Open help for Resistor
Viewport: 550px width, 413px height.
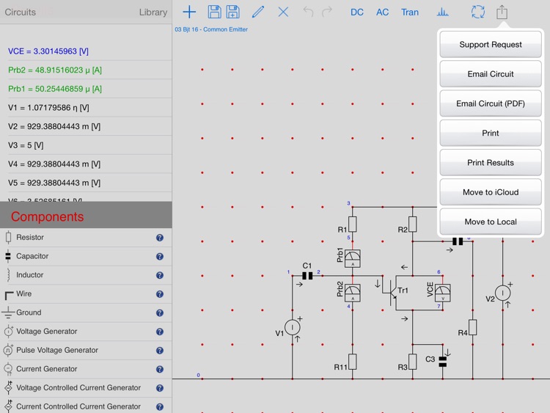(x=160, y=238)
